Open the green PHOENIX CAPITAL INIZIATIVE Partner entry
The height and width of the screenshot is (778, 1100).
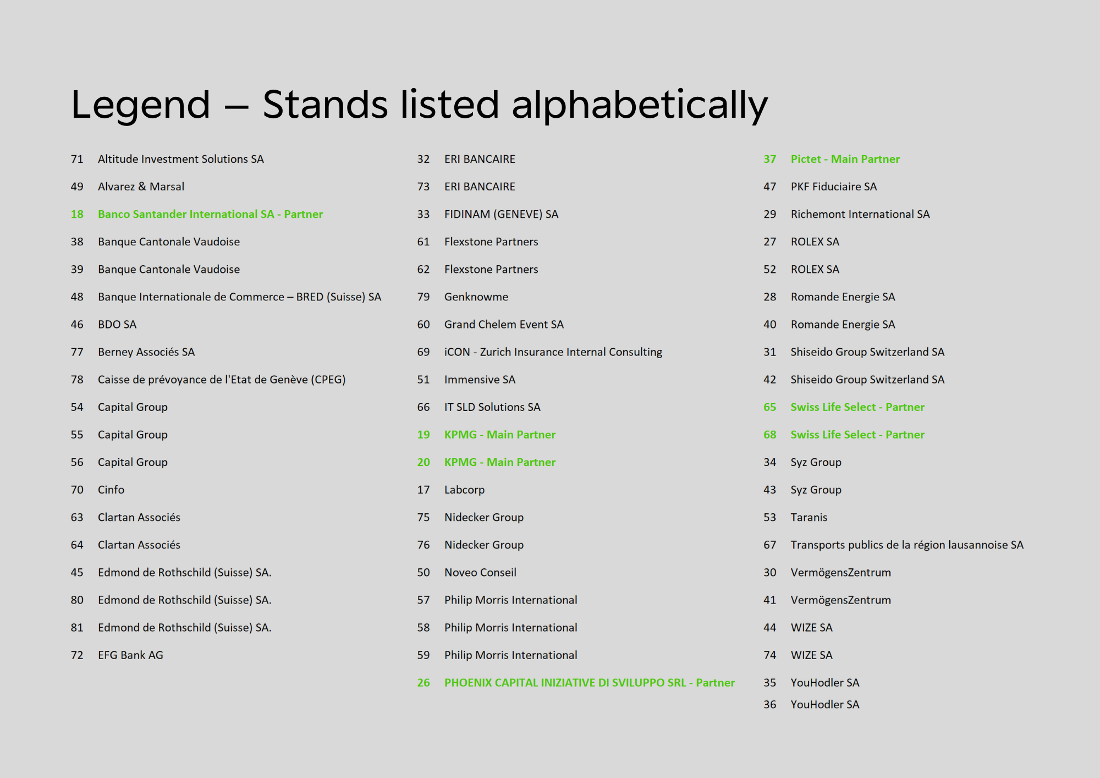coord(589,682)
